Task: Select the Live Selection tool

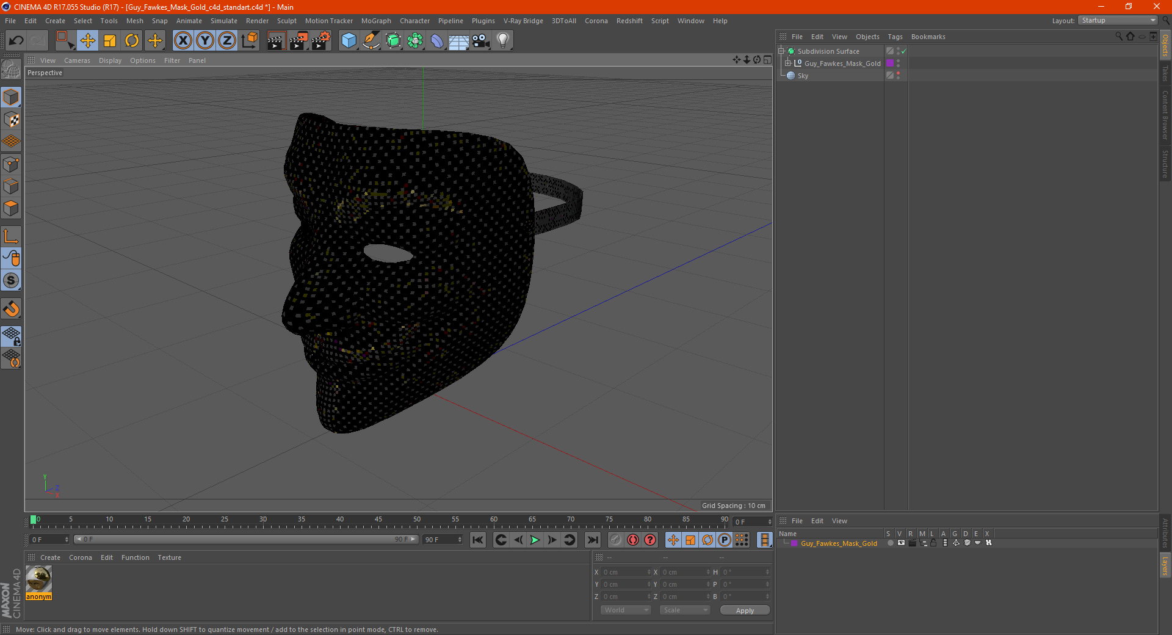Action: coord(65,41)
